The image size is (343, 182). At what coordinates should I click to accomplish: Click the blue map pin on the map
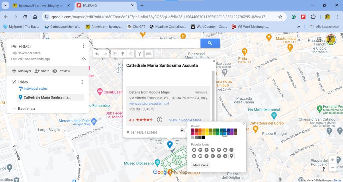170,145
